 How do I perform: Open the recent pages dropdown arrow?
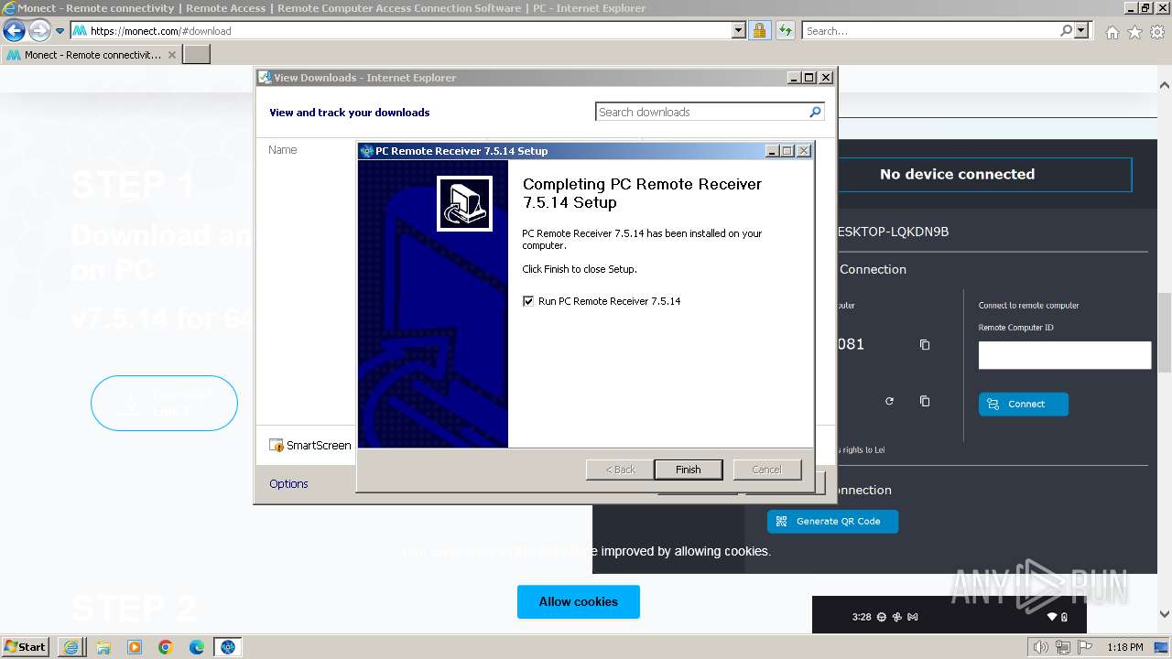(60, 31)
